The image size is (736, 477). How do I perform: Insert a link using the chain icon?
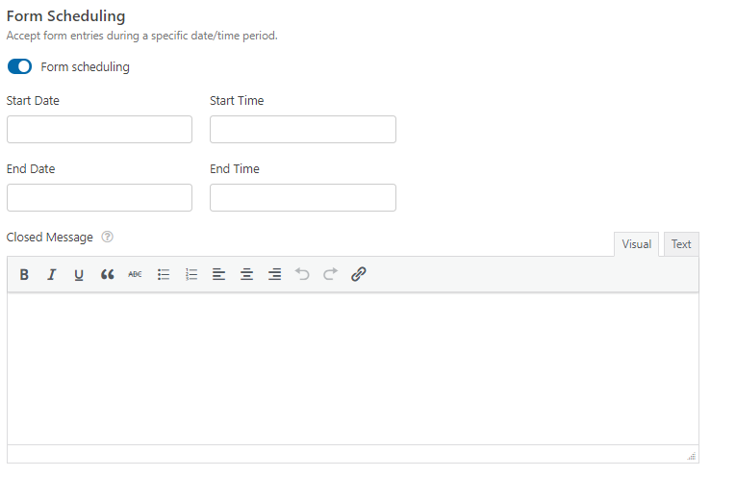pyautogui.click(x=359, y=274)
